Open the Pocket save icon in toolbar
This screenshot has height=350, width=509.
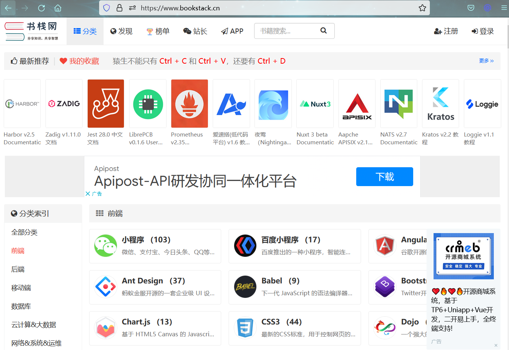(x=471, y=8)
